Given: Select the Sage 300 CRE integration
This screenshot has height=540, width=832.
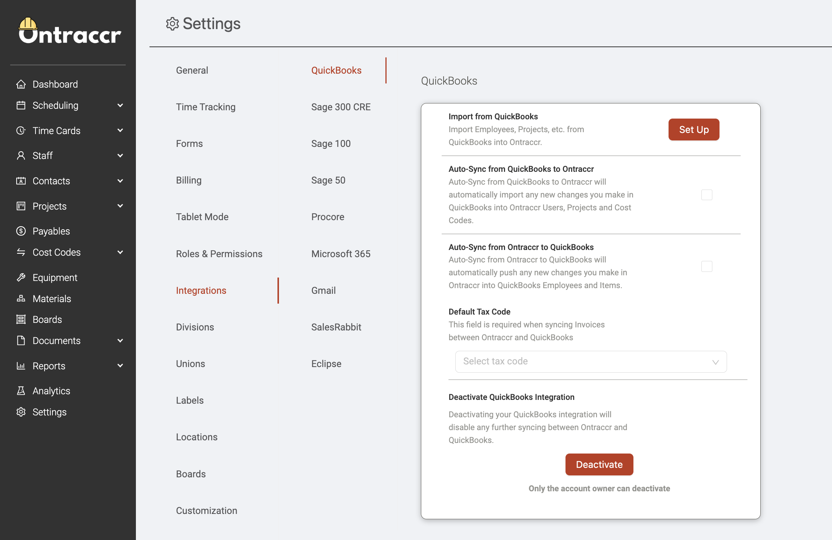Looking at the screenshot, I should click(x=341, y=107).
